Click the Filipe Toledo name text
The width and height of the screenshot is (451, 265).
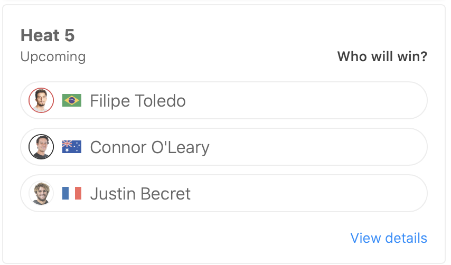click(138, 100)
